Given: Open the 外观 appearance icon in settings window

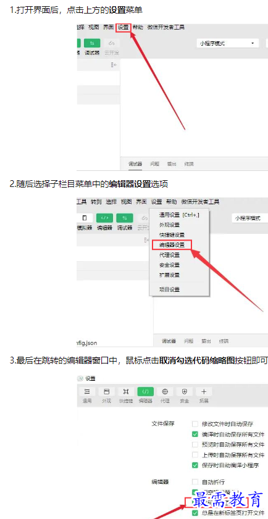Looking at the screenshot, I should coord(106,392).
